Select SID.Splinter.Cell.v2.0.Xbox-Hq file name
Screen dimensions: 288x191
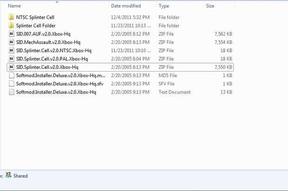tap(49, 67)
